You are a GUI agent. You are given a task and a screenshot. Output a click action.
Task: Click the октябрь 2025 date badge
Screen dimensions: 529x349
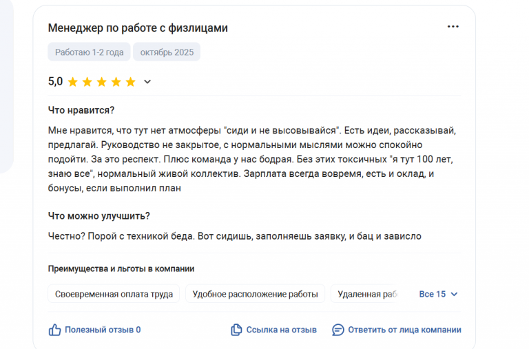[166, 52]
